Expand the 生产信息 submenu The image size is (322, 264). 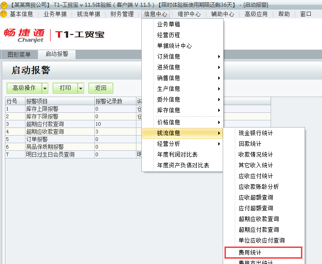pyautogui.click(x=182, y=89)
